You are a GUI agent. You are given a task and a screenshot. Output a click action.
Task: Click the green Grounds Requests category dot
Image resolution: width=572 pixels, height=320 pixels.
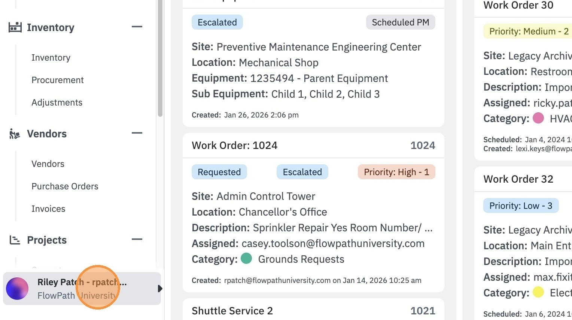click(x=246, y=259)
